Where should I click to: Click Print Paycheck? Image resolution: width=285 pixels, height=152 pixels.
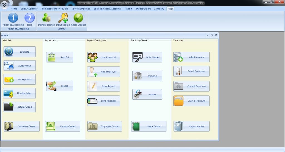(104, 101)
